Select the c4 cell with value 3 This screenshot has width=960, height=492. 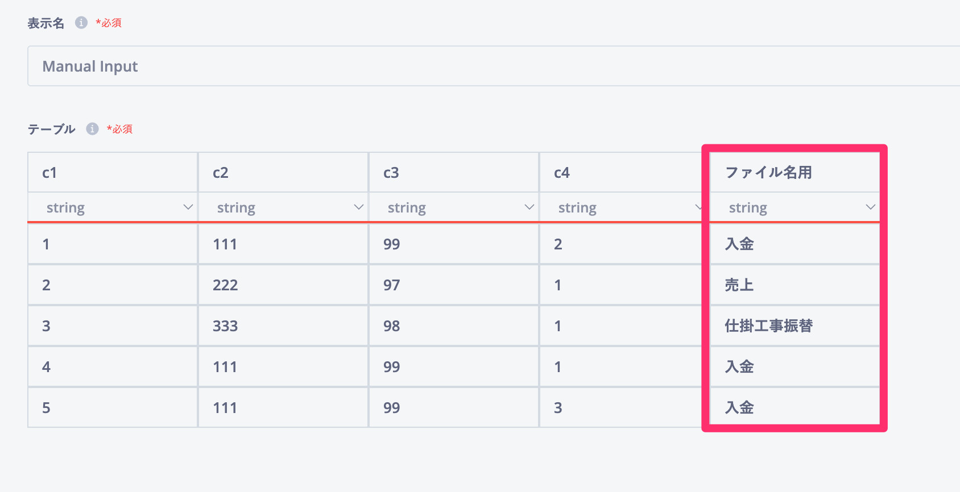click(621, 408)
